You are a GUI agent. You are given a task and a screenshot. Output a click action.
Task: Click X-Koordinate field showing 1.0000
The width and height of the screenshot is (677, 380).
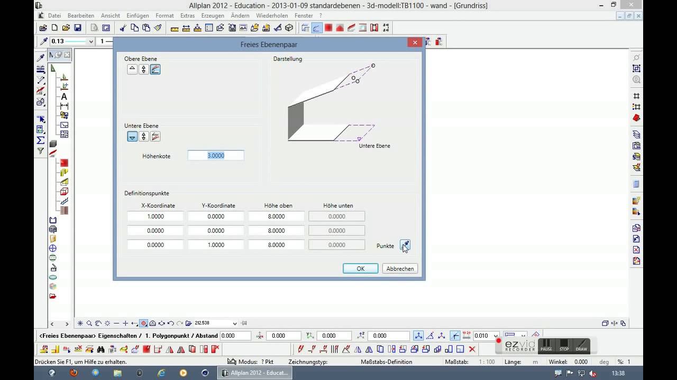155,216
